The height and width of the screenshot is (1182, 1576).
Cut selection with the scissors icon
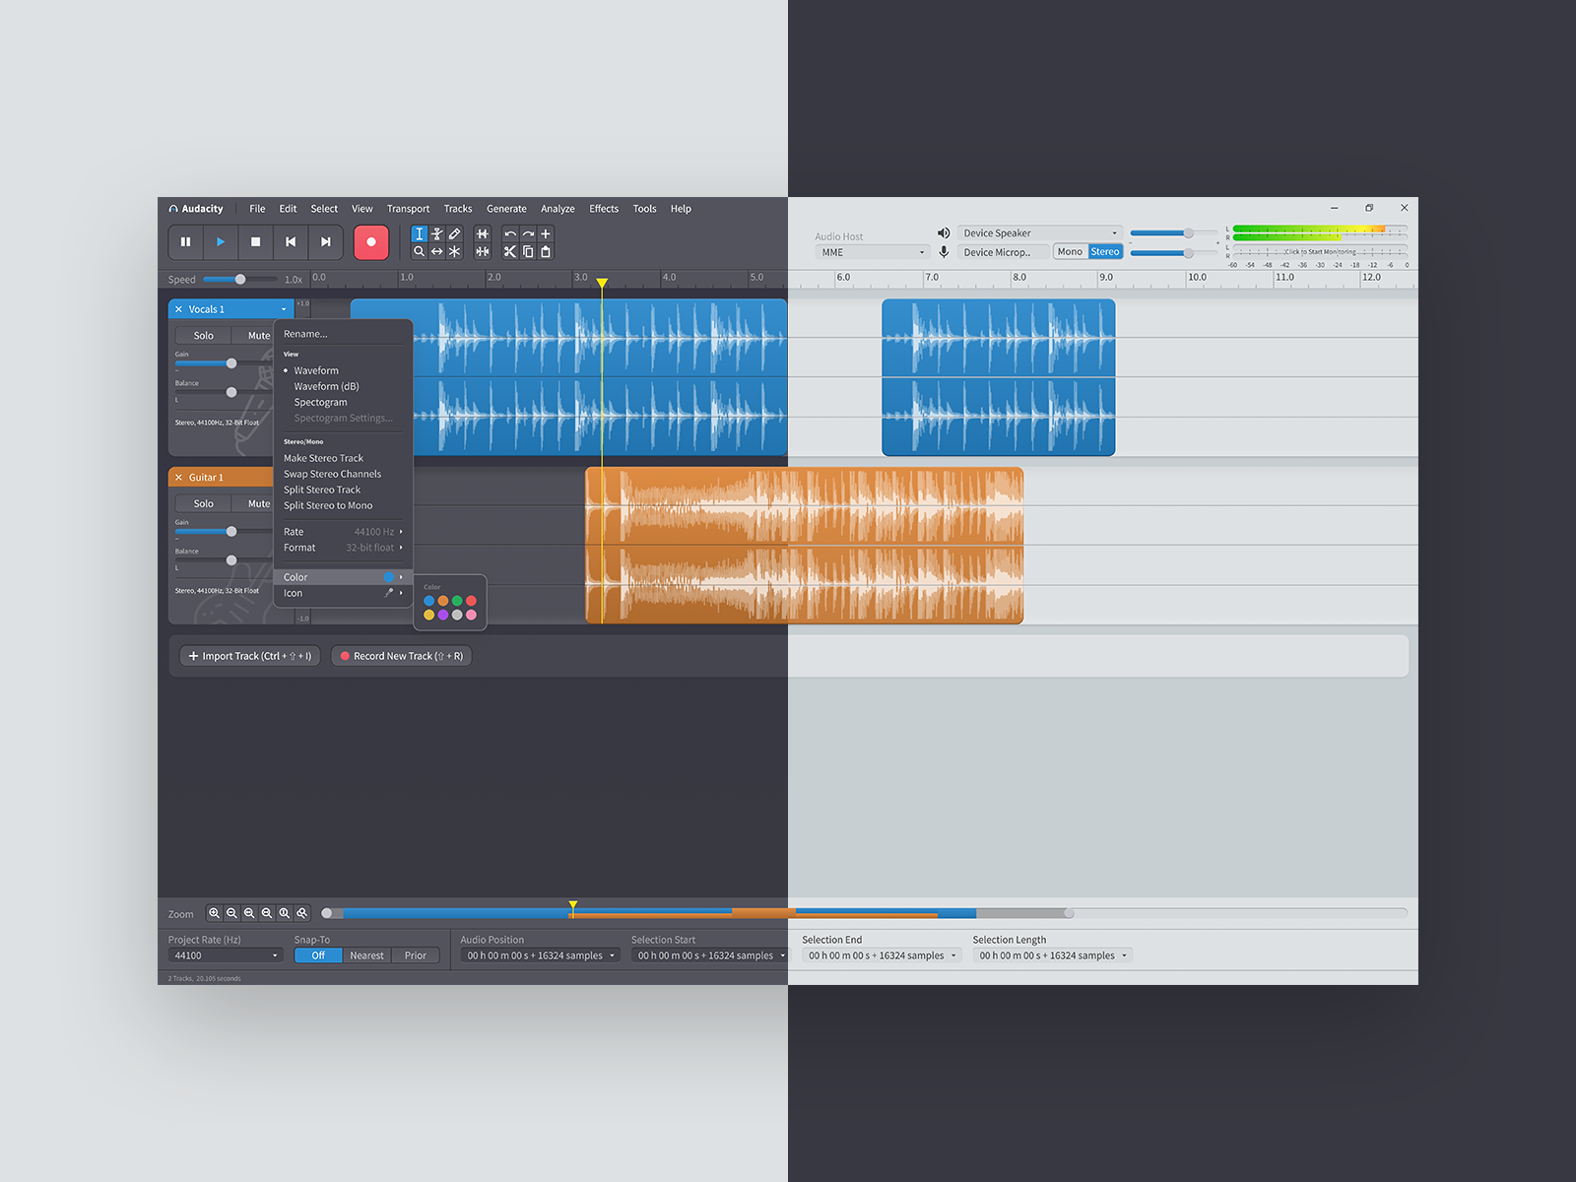pos(510,251)
